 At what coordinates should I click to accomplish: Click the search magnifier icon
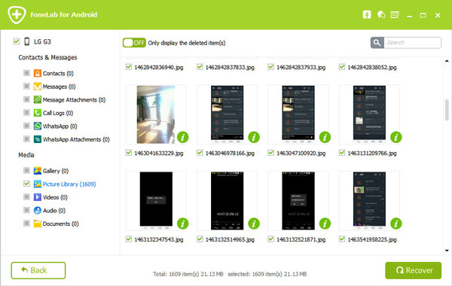(x=377, y=43)
